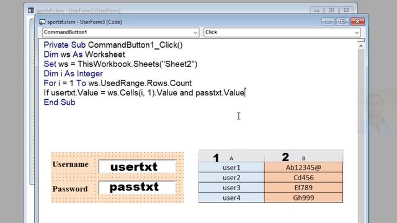Select the user1 cell

231,167
